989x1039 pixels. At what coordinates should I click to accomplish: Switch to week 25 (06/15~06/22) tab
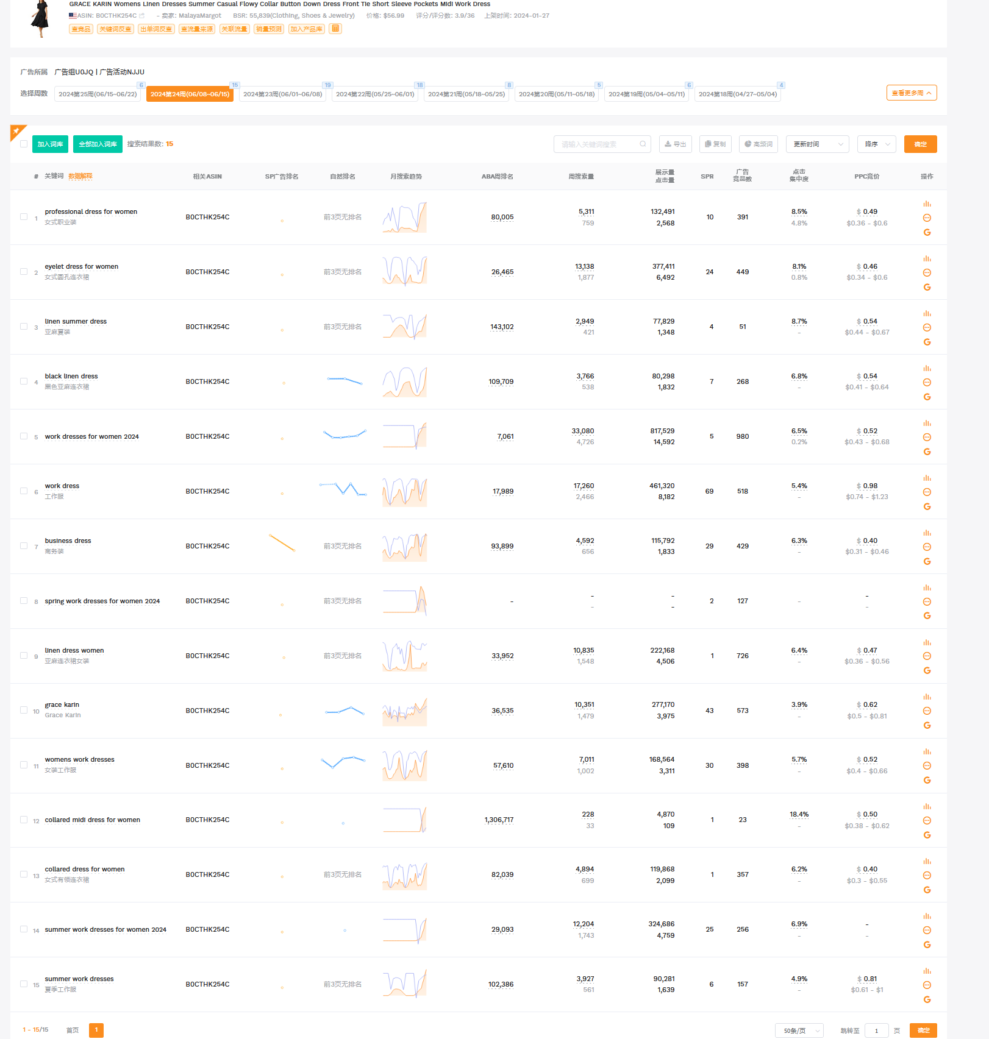pyautogui.click(x=98, y=94)
